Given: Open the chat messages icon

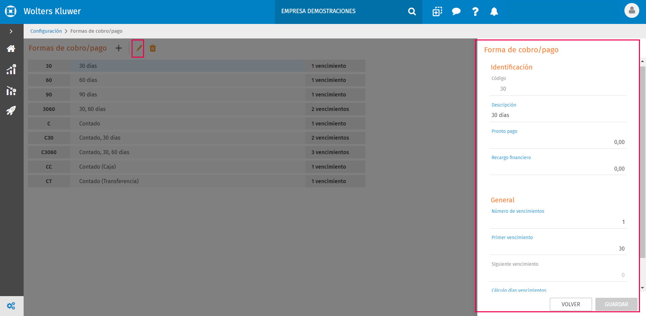Looking at the screenshot, I should [456, 11].
